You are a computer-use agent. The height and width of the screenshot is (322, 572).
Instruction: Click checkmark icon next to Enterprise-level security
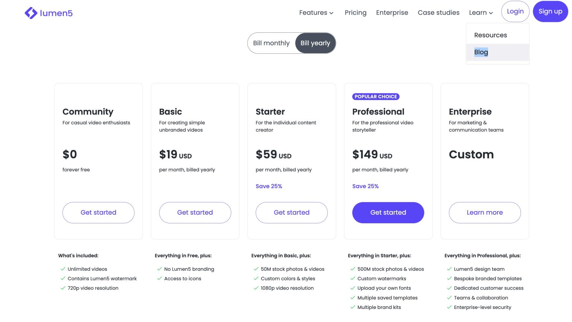coord(449,307)
